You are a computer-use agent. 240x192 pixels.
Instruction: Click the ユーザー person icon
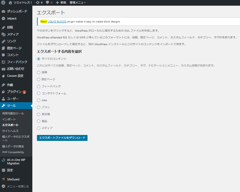click(x=3, y=99)
